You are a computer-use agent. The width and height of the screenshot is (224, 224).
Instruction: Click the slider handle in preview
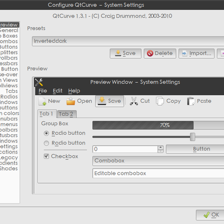[x=193, y=137]
